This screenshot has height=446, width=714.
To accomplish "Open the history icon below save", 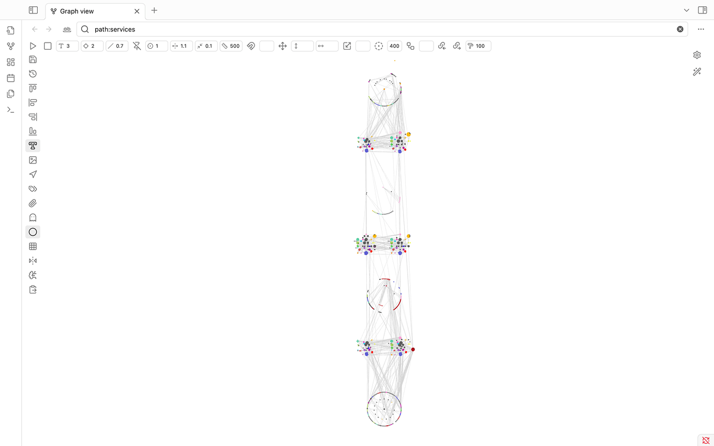I will (33, 73).
